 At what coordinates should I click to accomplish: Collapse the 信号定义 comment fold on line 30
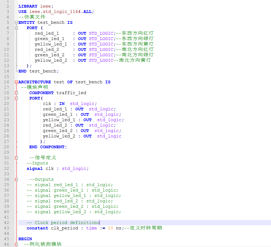point(16,158)
